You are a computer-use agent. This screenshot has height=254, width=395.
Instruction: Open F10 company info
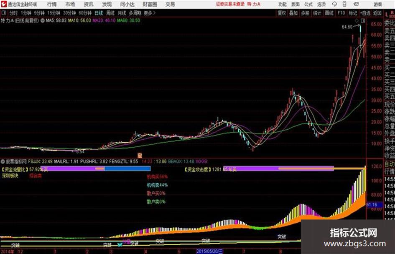point(341,13)
